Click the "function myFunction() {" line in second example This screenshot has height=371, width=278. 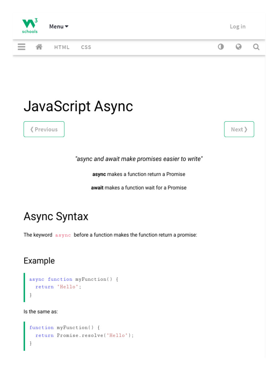tap(64, 328)
